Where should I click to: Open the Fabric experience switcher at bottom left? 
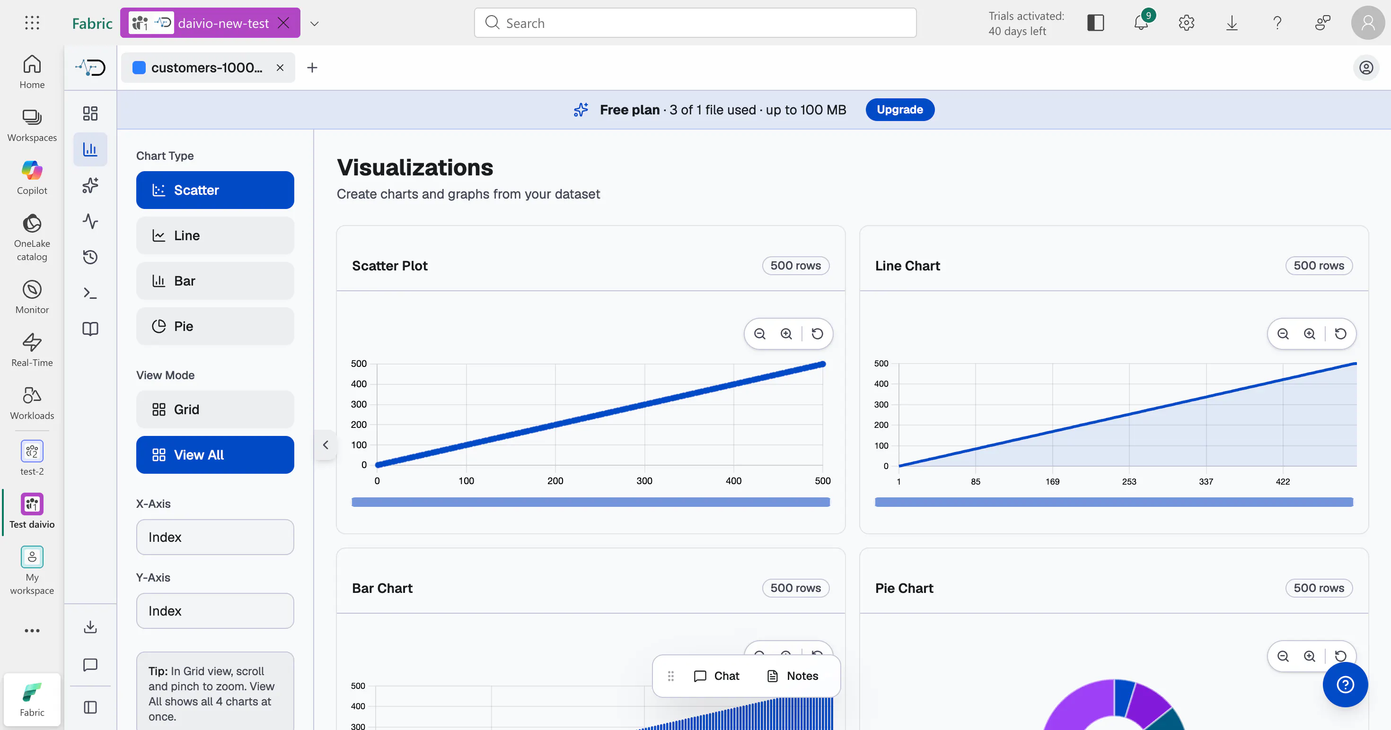32,699
